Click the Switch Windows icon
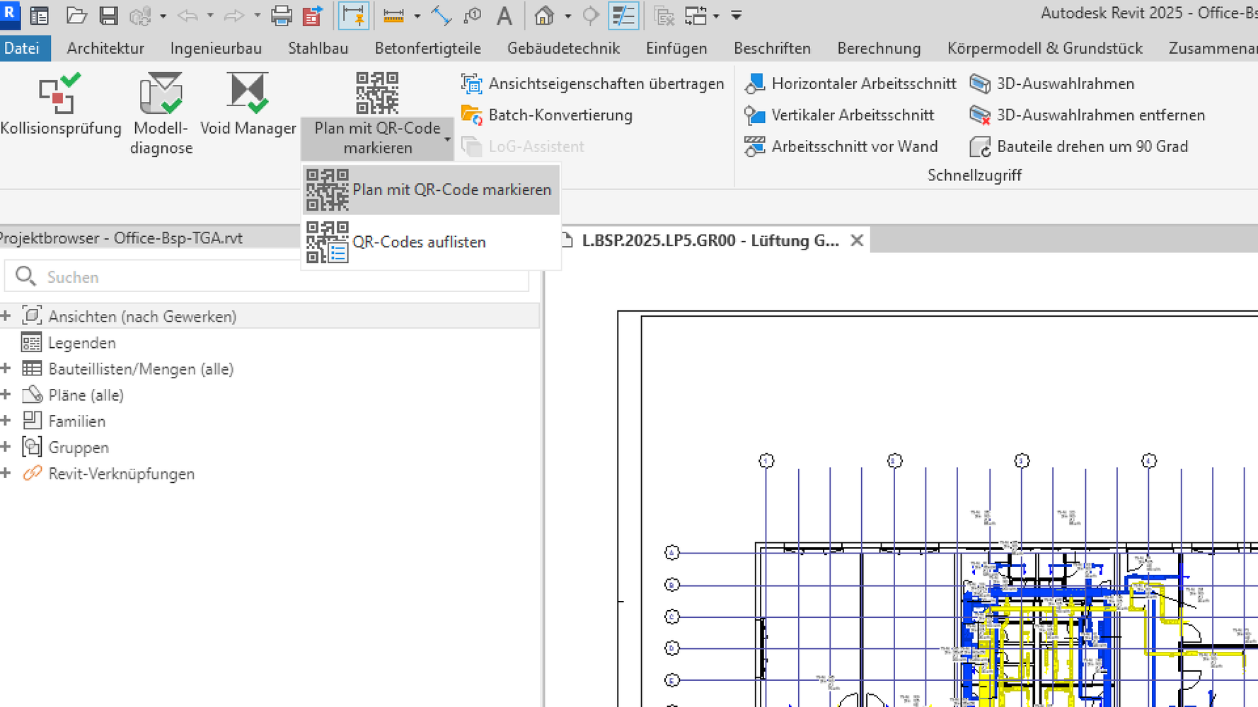The image size is (1258, 707). click(696, 16)
